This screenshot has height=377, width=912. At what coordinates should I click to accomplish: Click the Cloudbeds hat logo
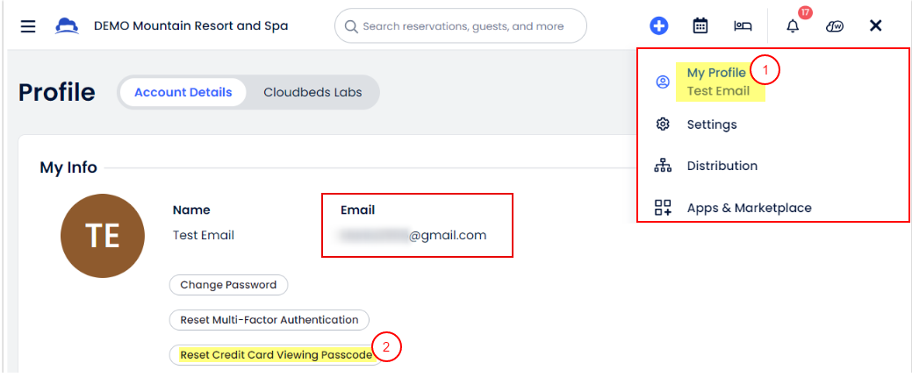pyautogui.click(x=67, y=25)
